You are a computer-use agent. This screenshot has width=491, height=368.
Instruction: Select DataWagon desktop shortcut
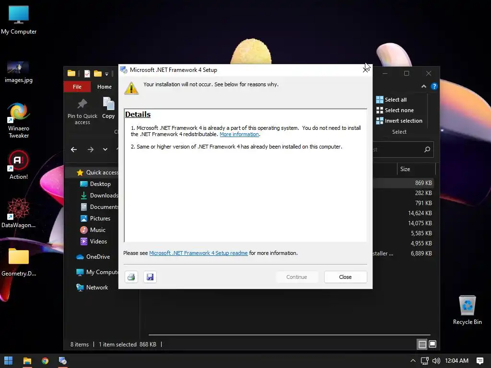tap(19, 213)
